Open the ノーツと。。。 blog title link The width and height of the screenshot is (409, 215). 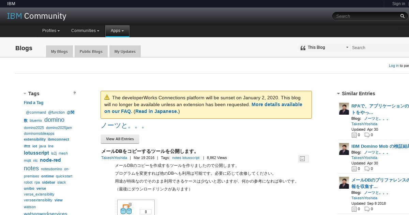123,126
